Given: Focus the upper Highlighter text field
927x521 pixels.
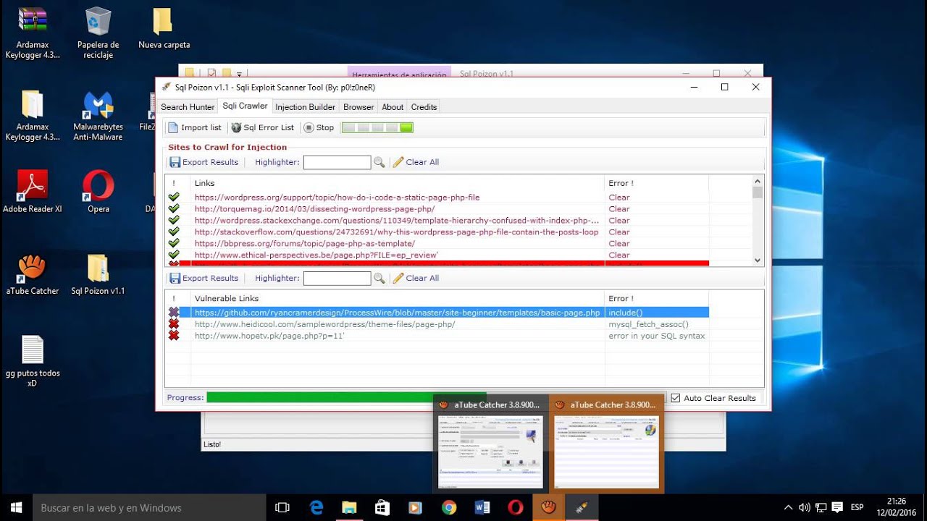Looking at the screenshot, I should (x=337, y=162).
